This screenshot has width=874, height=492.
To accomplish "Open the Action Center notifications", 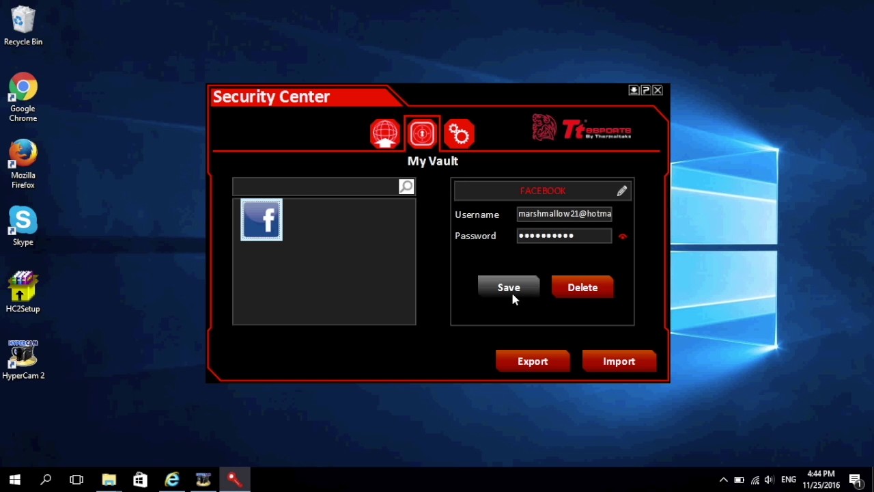I will click(856, 480).
